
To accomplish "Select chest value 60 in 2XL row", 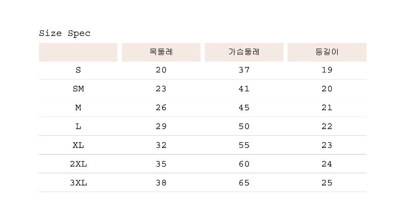I will [244, 164].
